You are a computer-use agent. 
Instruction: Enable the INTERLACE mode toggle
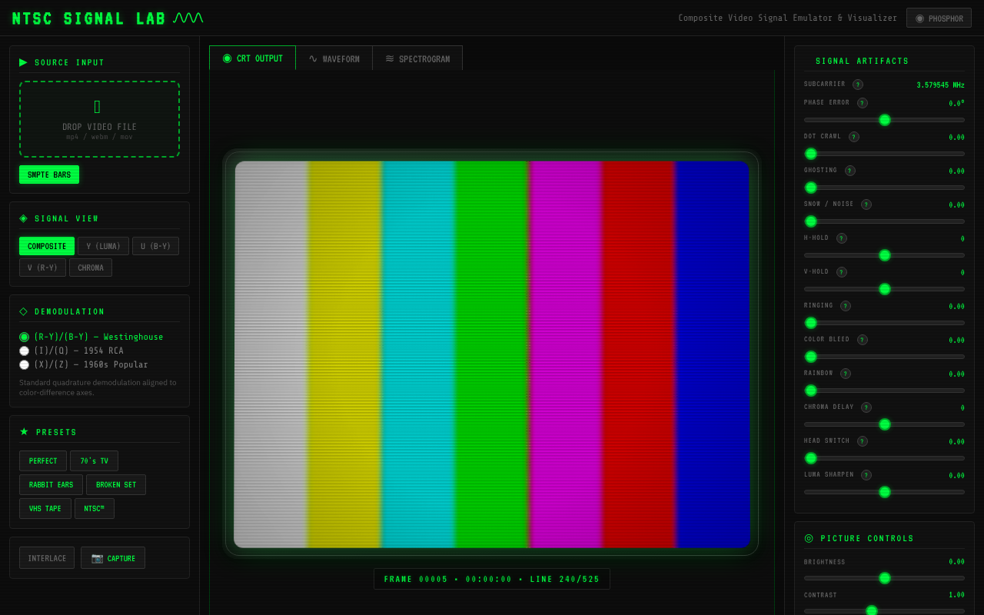click(x=46, y=557)
